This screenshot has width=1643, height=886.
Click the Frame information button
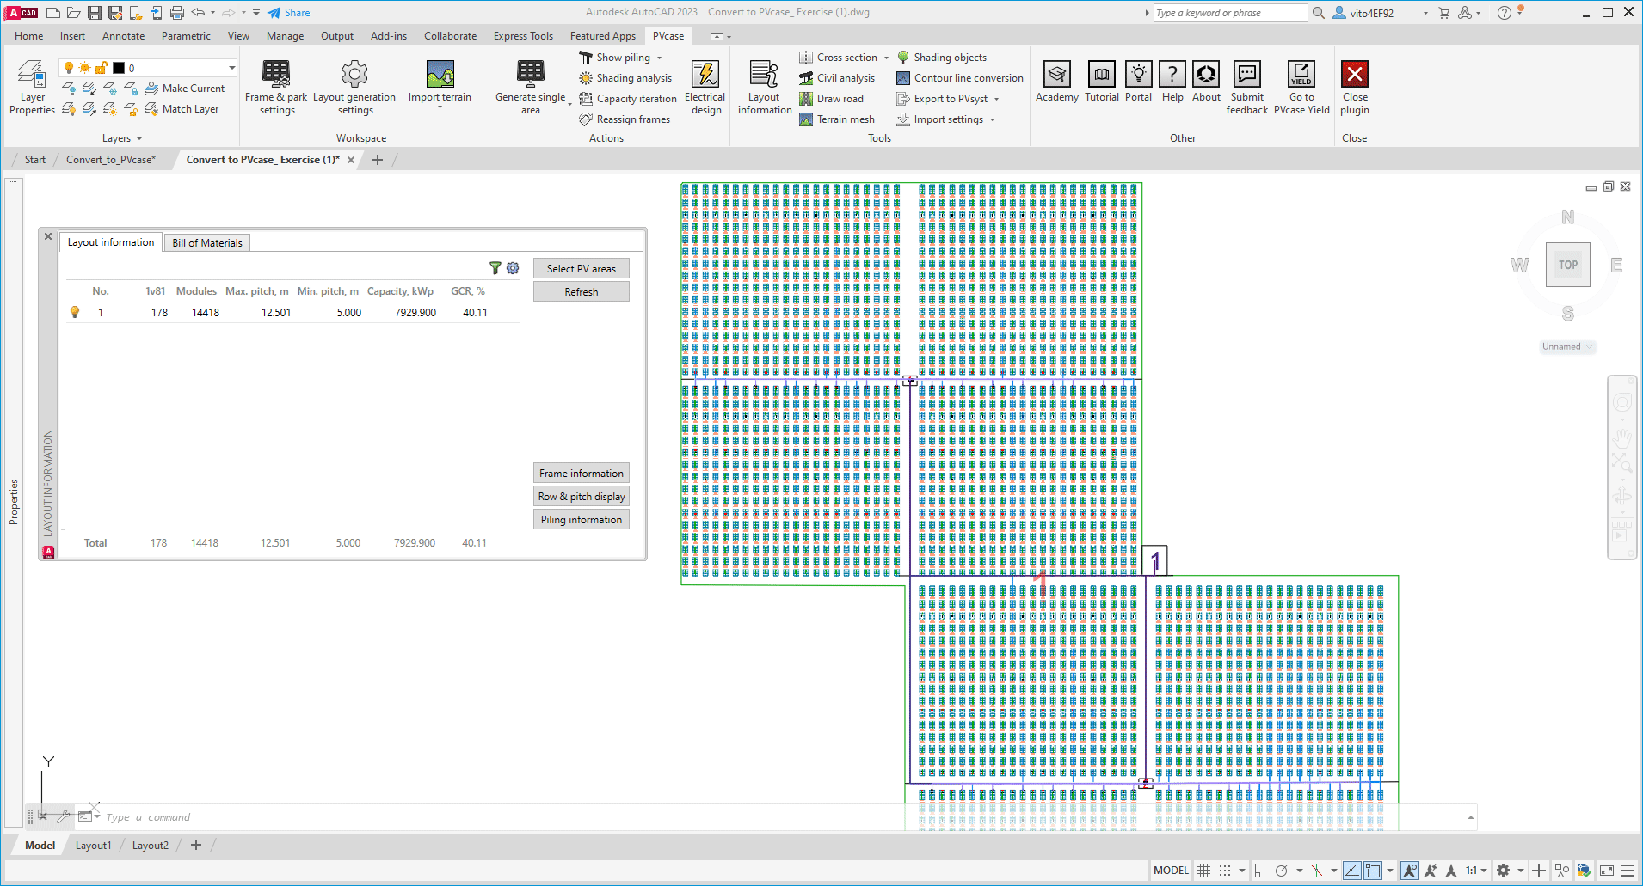tap(582, 474)
